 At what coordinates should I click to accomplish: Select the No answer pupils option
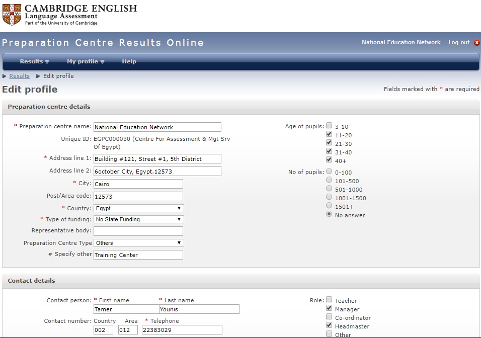pos(329,214)
